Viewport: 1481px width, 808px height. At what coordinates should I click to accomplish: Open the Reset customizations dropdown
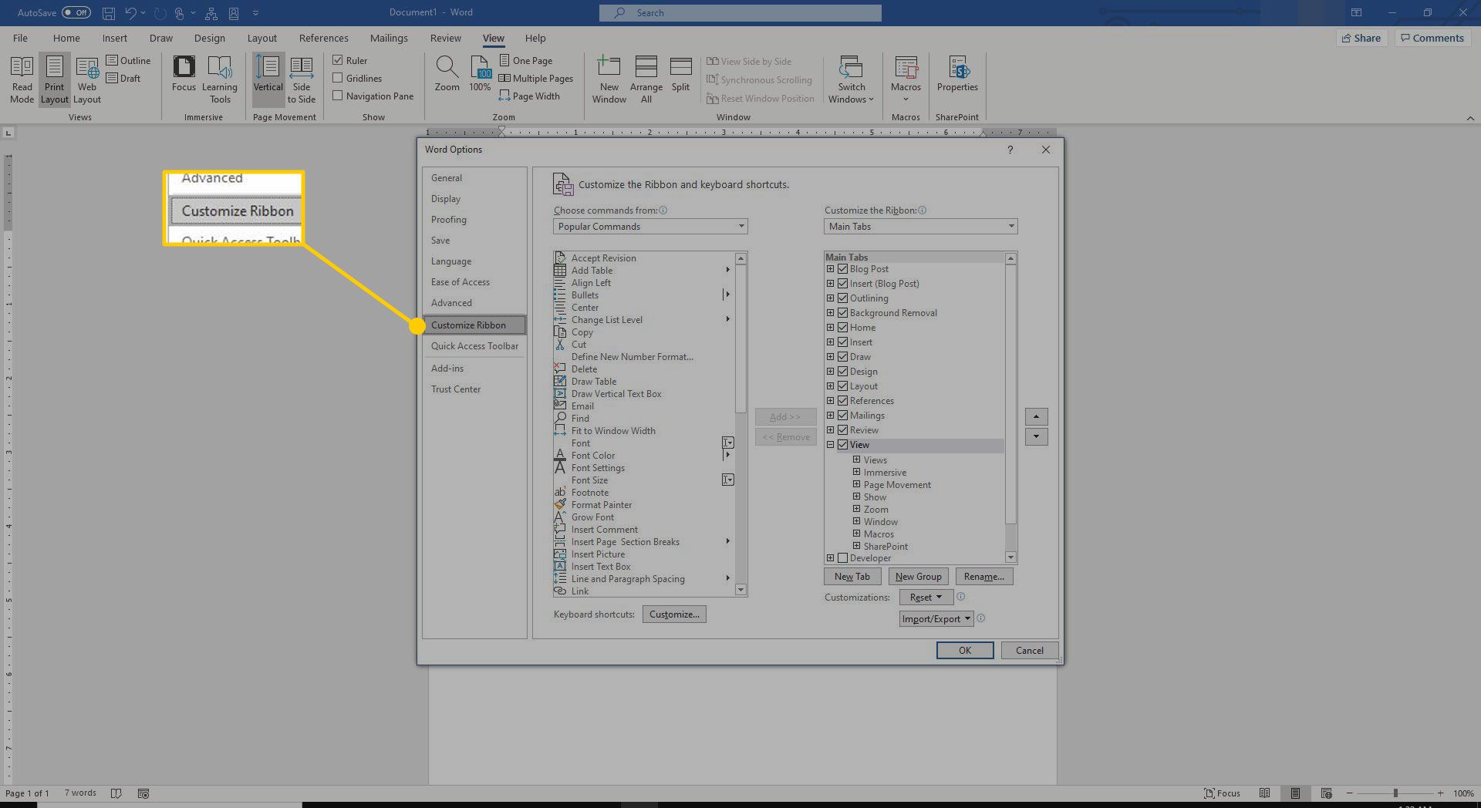coord(926,598)
